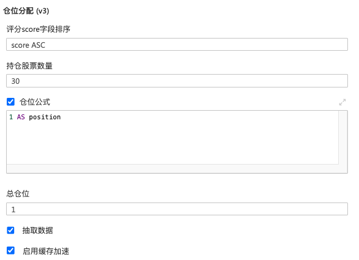Toggle the 仓位公式 checkbox
This screenshot has width=359, height=260.
10,102
